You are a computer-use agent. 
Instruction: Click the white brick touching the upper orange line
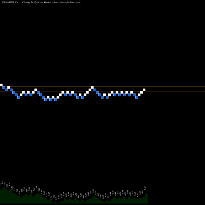point(92,87)
